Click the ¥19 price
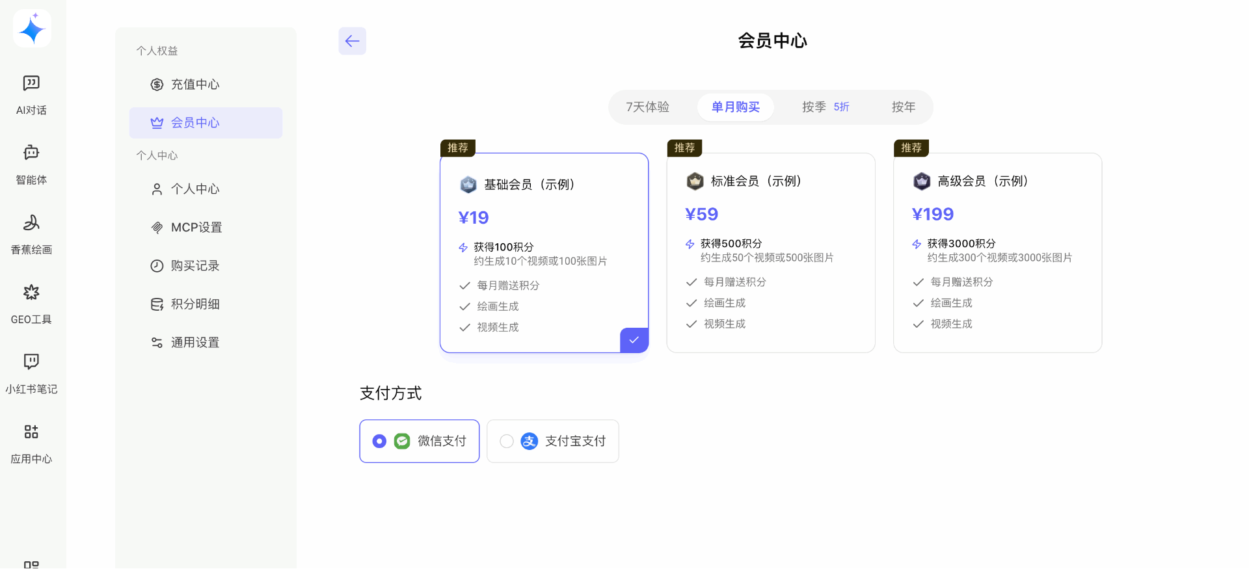This screenshot has height=569, width=1249. [474, 218]
